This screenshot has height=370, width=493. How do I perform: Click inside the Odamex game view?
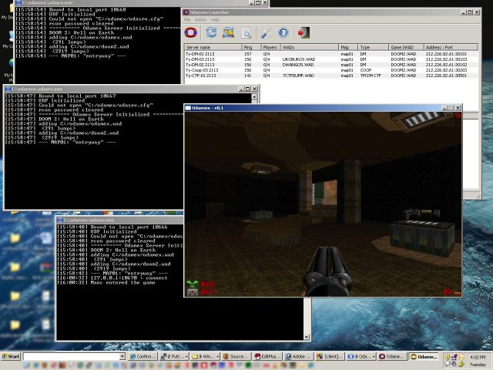click(x=323, y=203)
